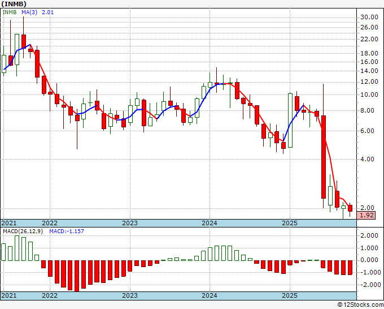This screenshot has height=309, width=384.
Task: Click the MACD(26,12,9) indicator label
Action: coord(23,231)
